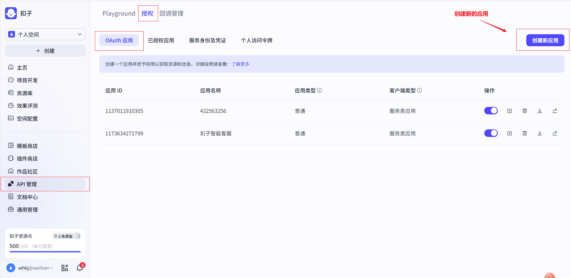Click the 创建新应用 button
Viewport: 571px width, 278px height.
pos(545,41)
